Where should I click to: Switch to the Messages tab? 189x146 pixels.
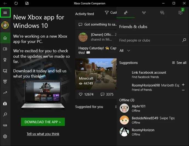click(162, 13)
